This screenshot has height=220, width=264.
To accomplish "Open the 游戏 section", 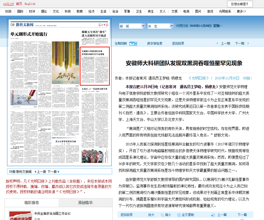I will point(210,11).
